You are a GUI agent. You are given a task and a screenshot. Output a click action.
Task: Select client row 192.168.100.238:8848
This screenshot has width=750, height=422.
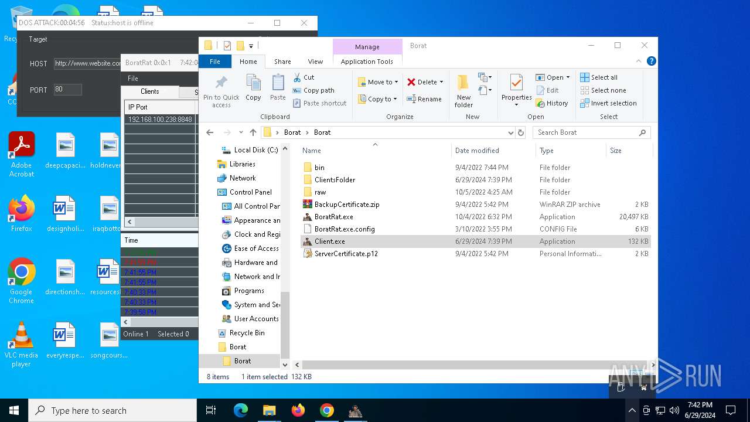160,120
